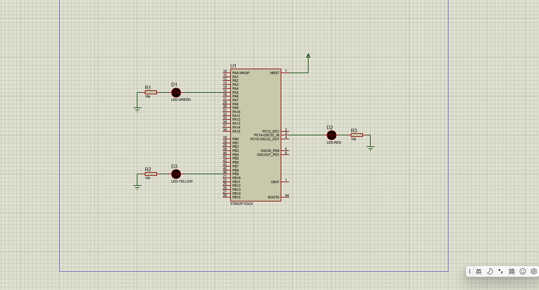The width and height of the screenshot is (539, 290).
Task: Open IME settings gear icon
Action: tap(534, 271)
